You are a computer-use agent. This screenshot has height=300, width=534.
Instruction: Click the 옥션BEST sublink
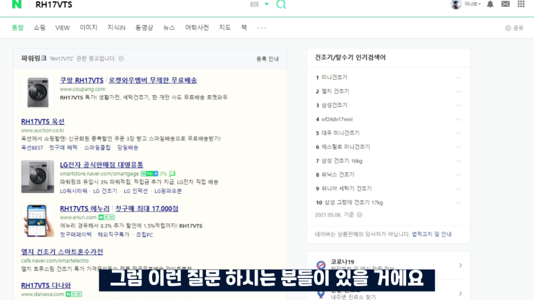32,148
